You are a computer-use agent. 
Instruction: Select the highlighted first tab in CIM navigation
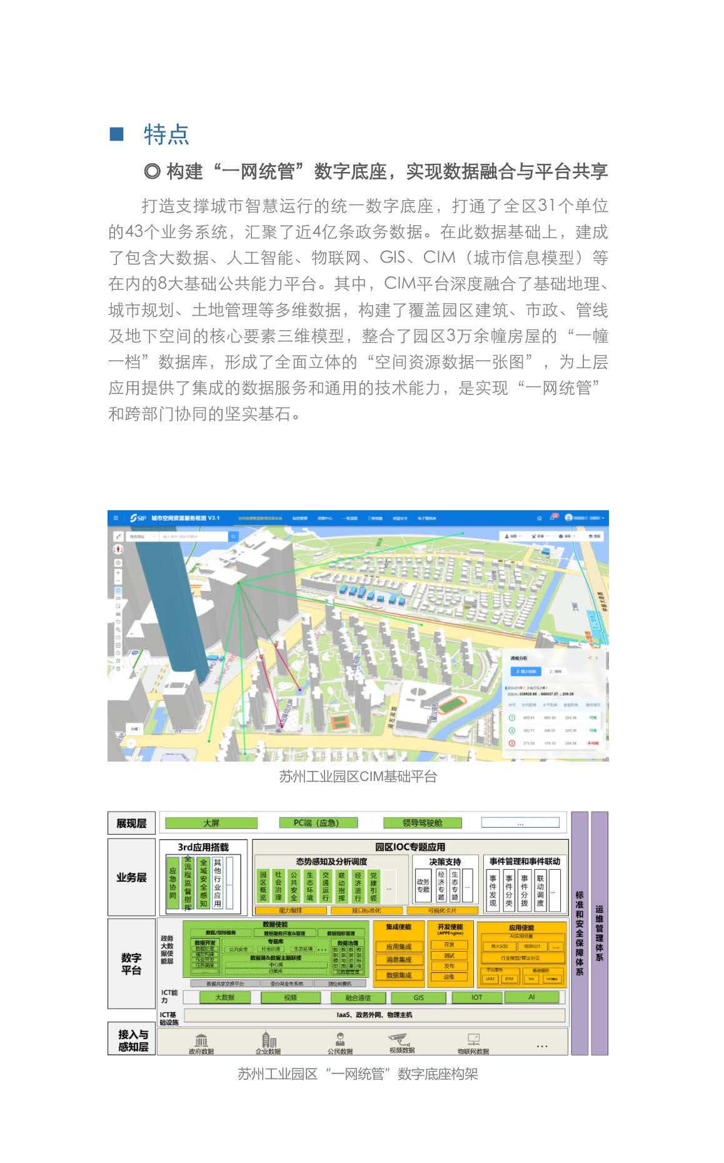click(x=260, y=518)
